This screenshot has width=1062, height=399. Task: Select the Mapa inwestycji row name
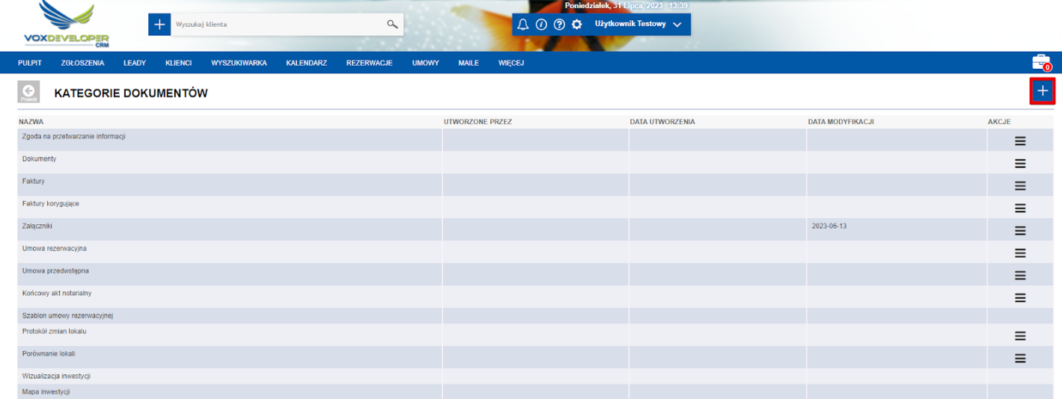pyautogui.click(x=46, y=392)
